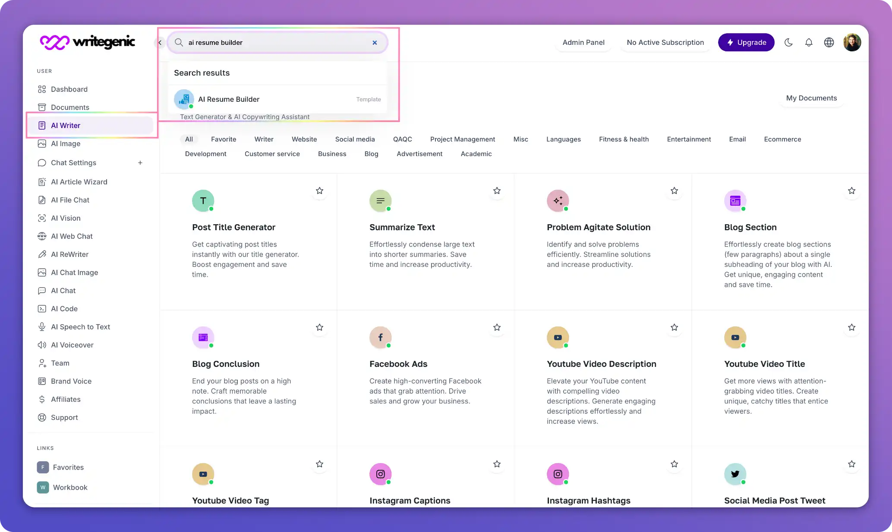Image resolution: width=892 pixels, height=532 pixels.
Task: Clear the search input field
Action: 375,42
